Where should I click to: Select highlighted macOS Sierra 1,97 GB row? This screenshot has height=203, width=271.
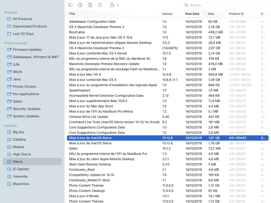click(168, 138)
